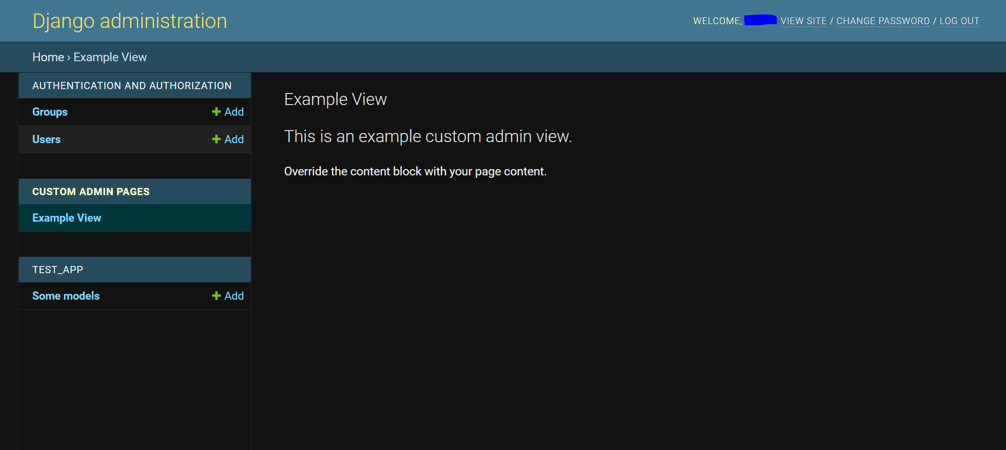Open the Groups model list
Screen dimensions: 1006x450
pyautogui.click(x=50, y=112)
